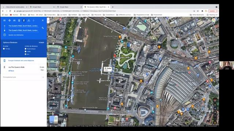The height and width of the screenshot is (131, 234).
Task: Toggle the Ferries avoid checkbox
Action: [x=4, y=49]
